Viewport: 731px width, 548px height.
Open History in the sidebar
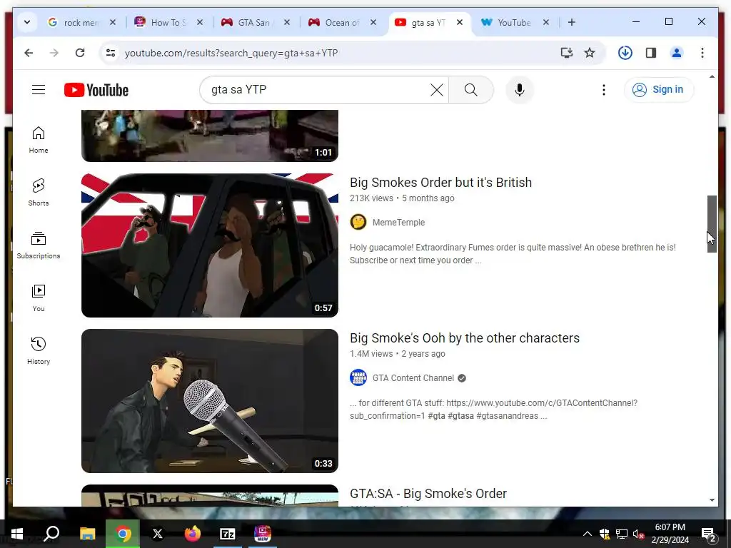pos(39,351)
